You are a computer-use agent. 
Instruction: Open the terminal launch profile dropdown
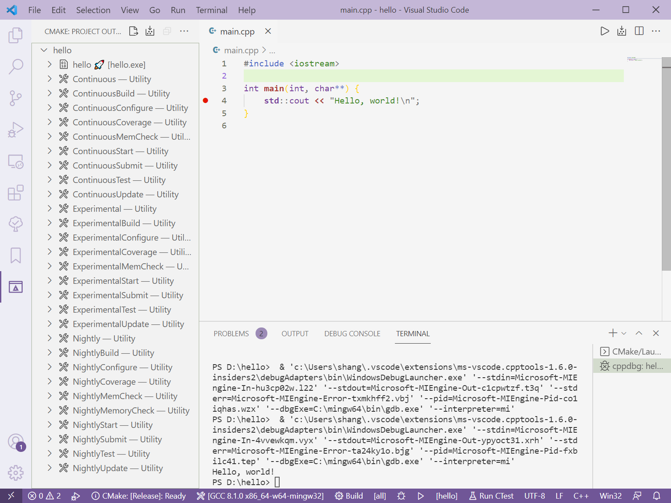click(x=623, y=333)
